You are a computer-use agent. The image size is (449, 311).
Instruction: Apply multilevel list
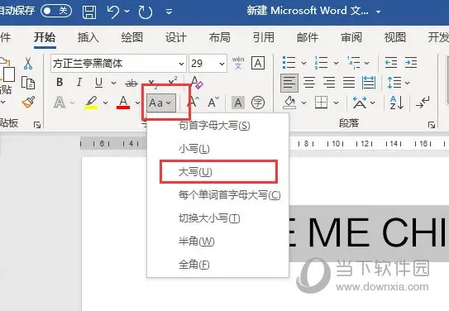pyautogui.click(x=354, y=62)
